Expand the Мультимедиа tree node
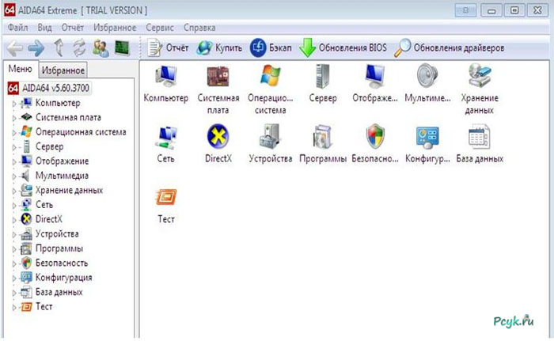The height and width of the screenshot is (341, 554). (14, 176)
